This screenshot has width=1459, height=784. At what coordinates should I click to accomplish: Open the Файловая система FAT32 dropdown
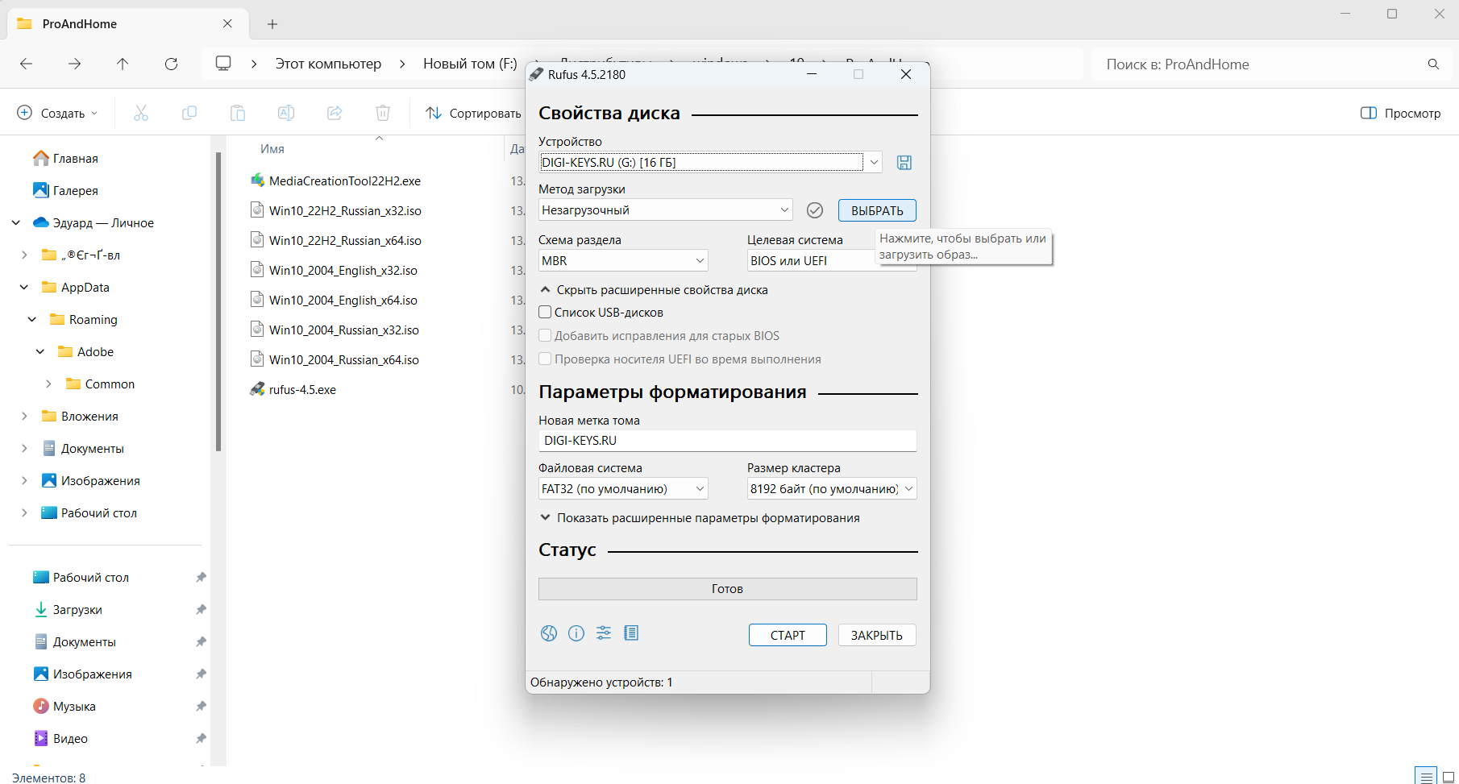tap(622, 489)
